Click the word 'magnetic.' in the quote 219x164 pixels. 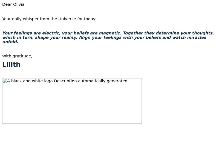[x=110, y=33]
